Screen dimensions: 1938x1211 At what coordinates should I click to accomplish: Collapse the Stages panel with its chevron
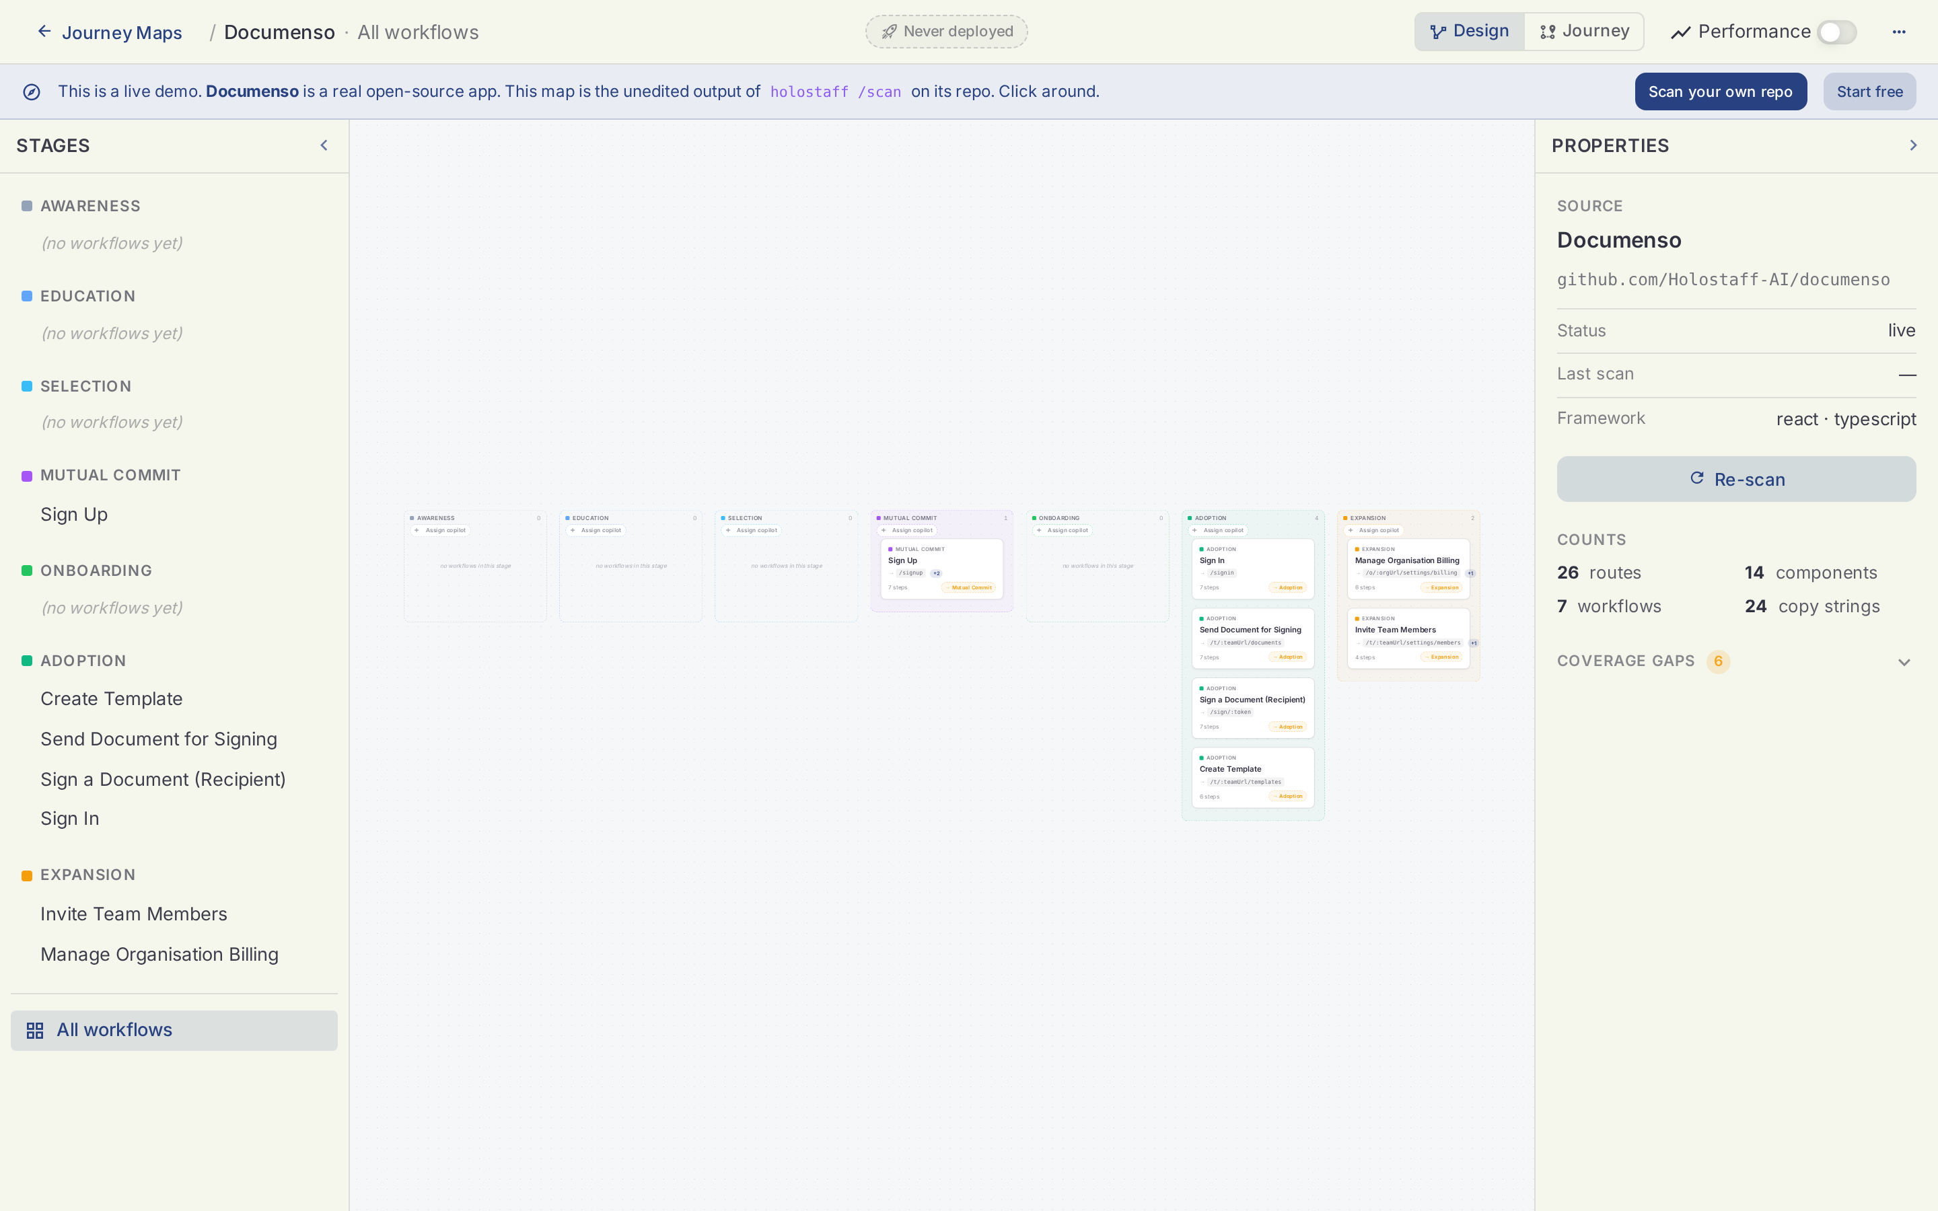click(324, 146)
